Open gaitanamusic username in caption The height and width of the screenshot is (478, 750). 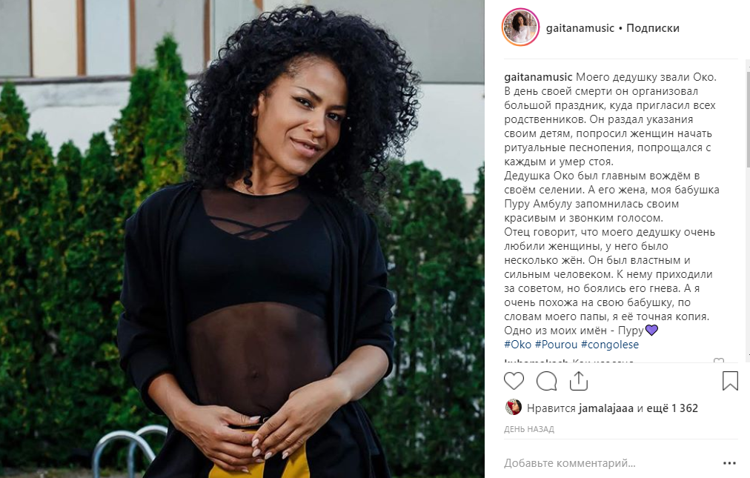point(538,77)
